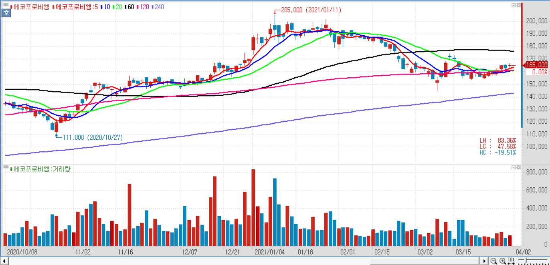Click the first 에코프로비엠 candlestick legend label

pos(30,7)
